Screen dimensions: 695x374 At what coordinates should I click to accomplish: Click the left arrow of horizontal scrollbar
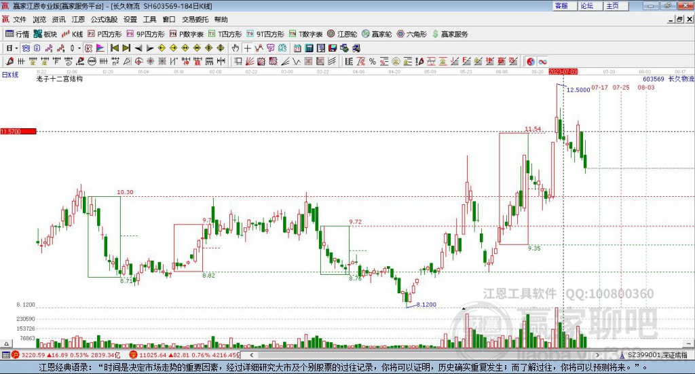tap(251, 355)
